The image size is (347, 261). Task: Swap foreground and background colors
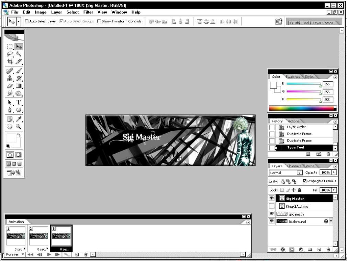[19, 135]
